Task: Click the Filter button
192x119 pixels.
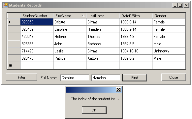Action: point(21,77)
